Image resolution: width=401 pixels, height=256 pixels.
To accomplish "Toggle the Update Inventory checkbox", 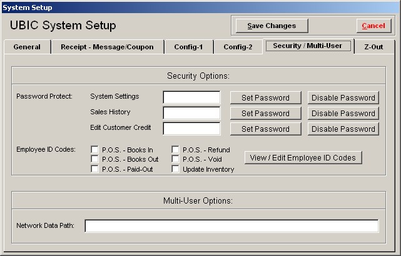I will (x=175, y=169).
